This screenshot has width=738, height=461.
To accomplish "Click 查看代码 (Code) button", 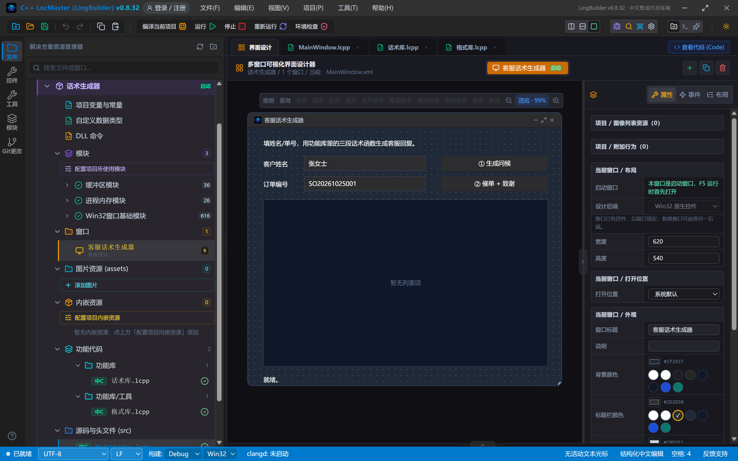I will point(699,47).
